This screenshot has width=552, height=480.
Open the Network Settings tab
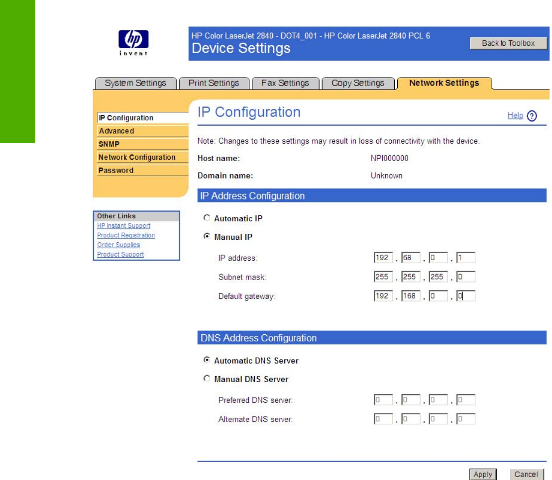(x=444, y=84)
